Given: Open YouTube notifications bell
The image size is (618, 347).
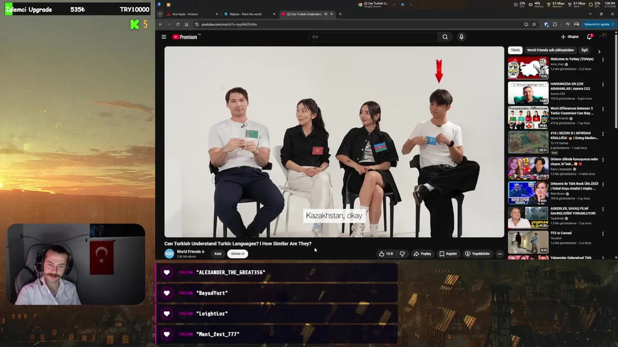Looking at the screenshot, I should (x=590, y=37).
